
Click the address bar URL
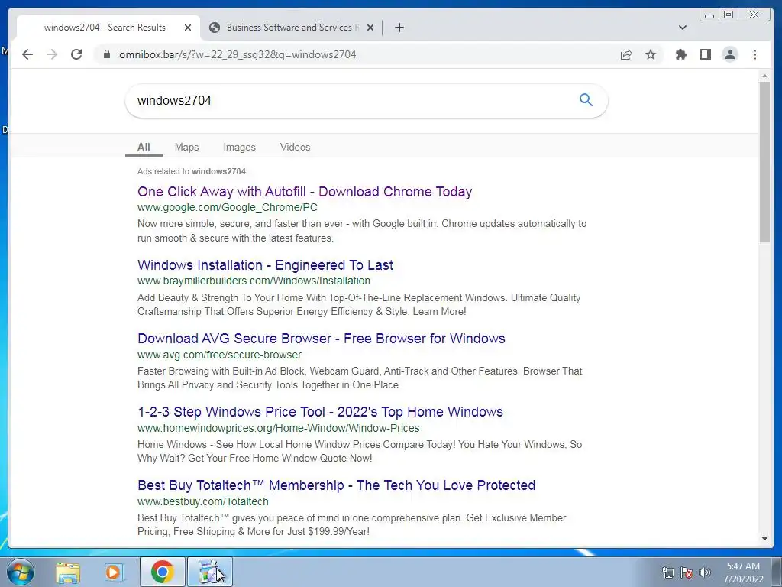(238, 54)
